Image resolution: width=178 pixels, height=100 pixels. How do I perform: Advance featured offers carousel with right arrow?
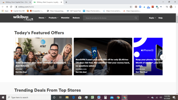point(162,57)
